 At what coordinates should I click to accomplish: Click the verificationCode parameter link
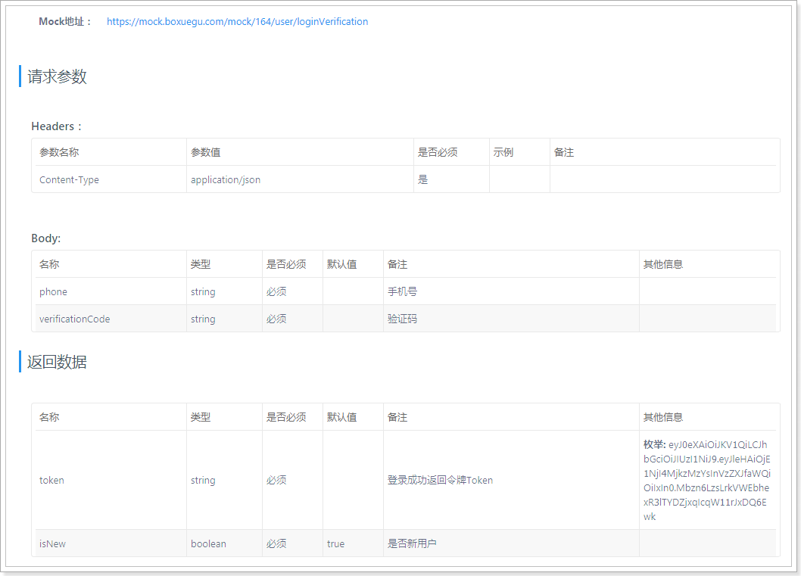[x=74, y=319]
